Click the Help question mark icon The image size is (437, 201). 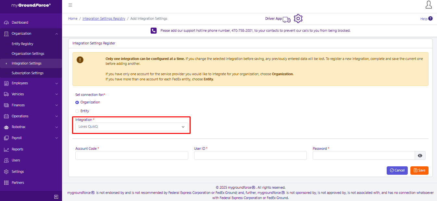(431, 18)
